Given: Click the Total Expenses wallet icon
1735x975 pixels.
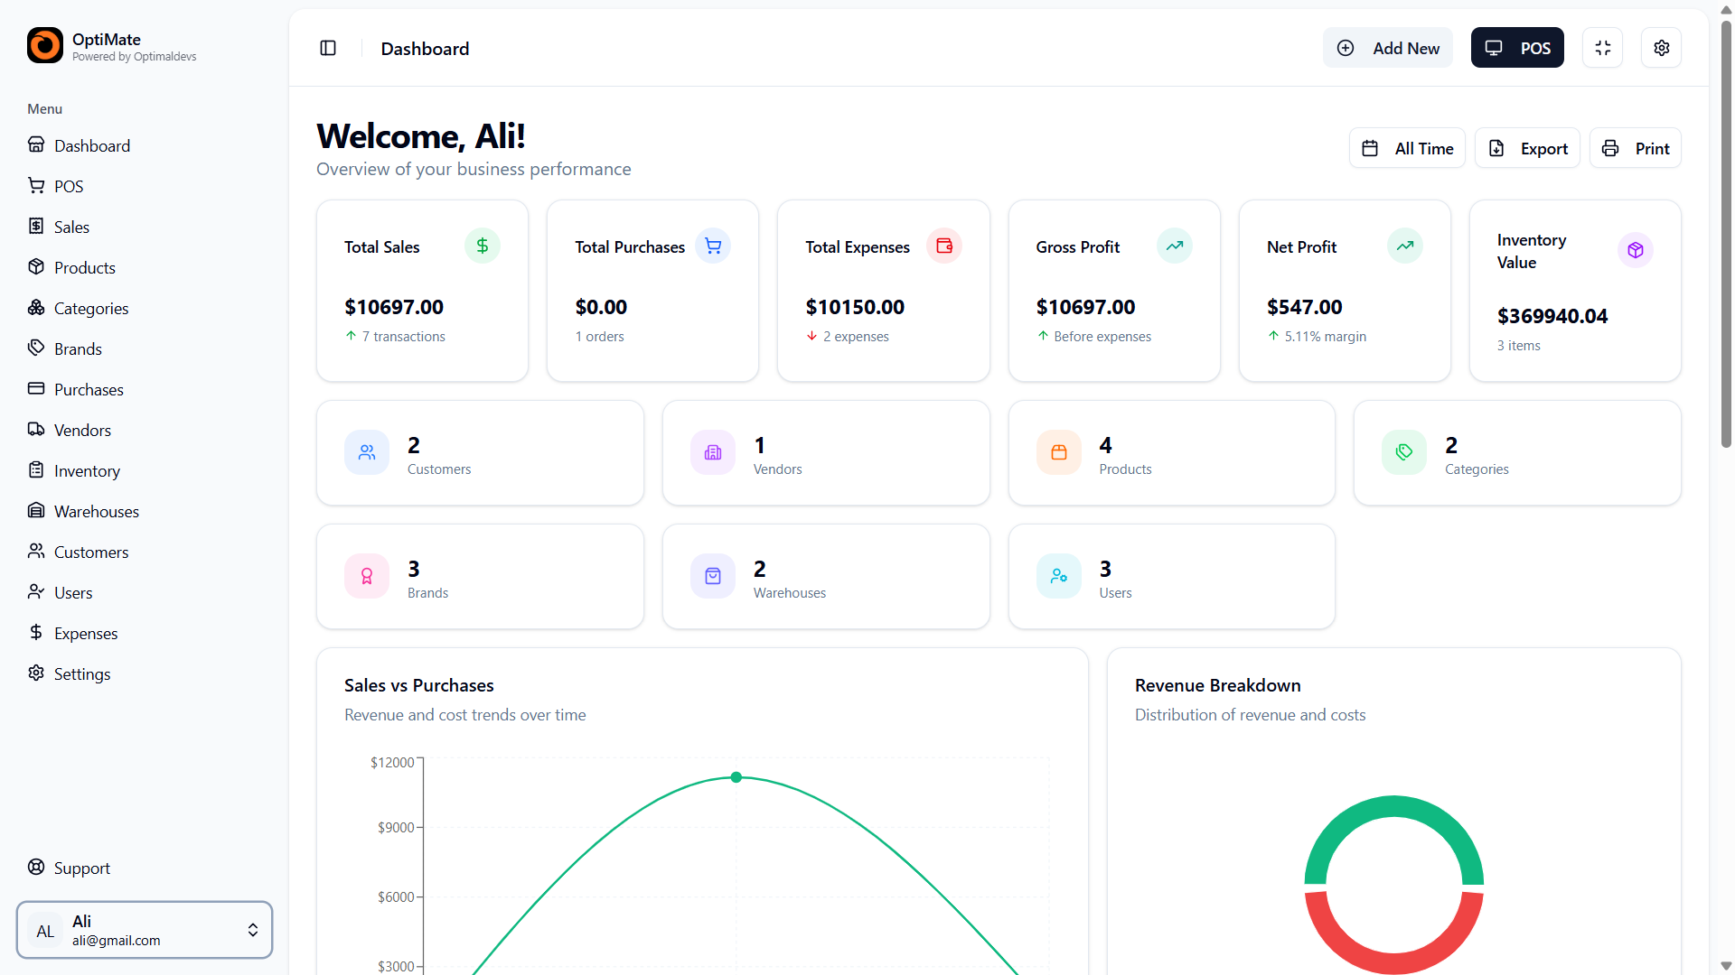Looking at the screenshot, I should point(943,246).
